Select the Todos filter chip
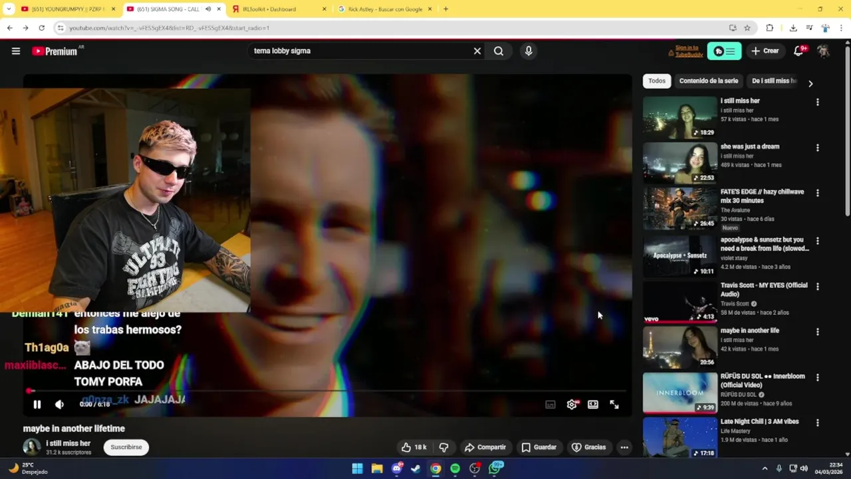Image resolution: width=851 pixels, height=479 pixels. (x=657, y=81)
